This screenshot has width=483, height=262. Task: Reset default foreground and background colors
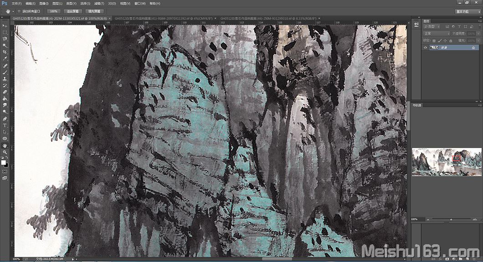pos(2,158)
